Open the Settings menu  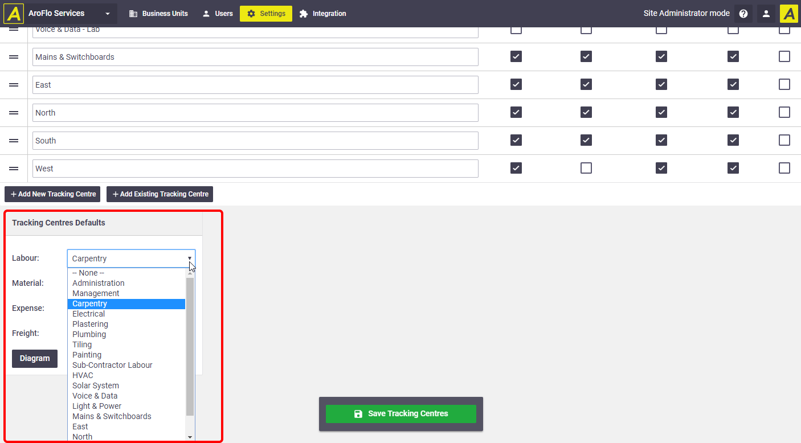click(x=266, y=14)
